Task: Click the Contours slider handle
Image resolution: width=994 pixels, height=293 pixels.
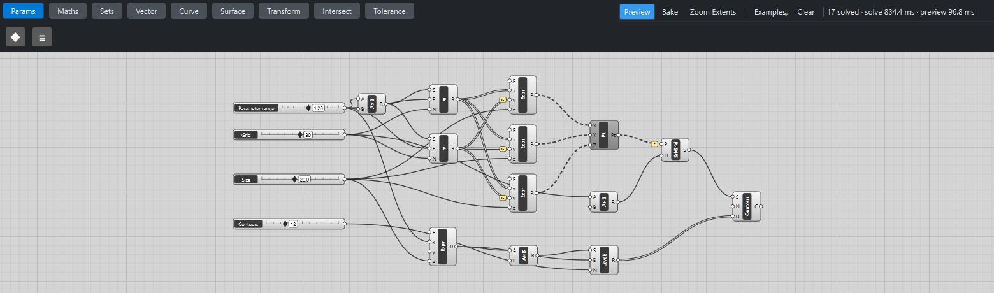Action: [x=285, y=224]
